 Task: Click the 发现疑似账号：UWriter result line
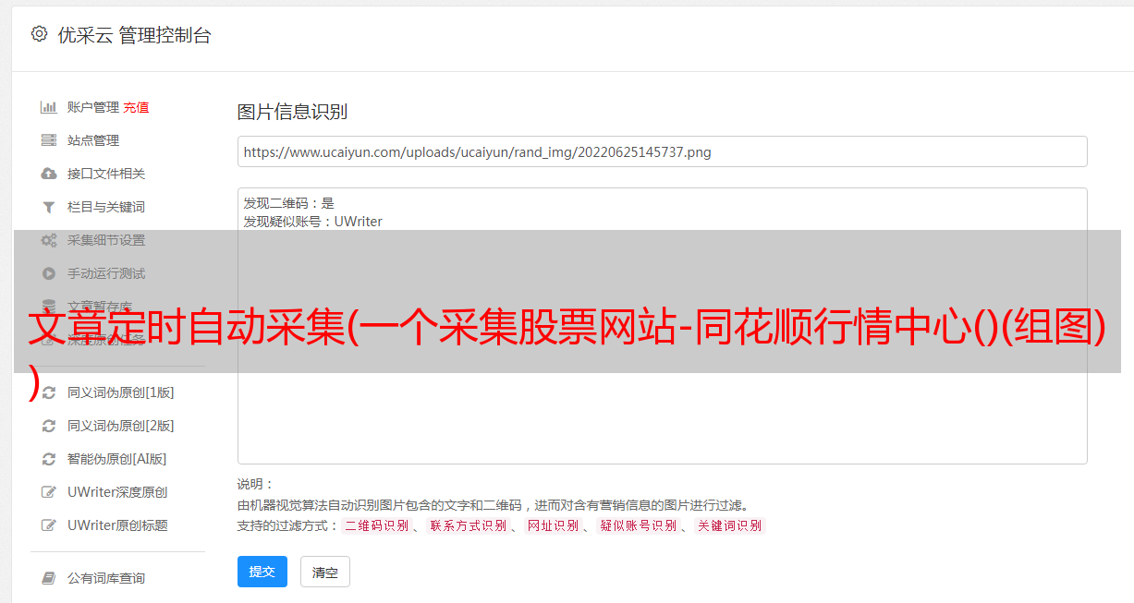pos(313,222)
